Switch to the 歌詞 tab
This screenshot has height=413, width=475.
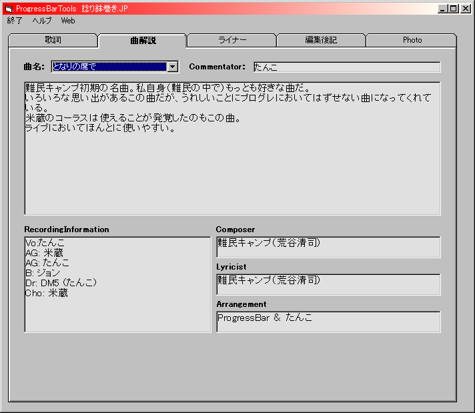[53, 40]
